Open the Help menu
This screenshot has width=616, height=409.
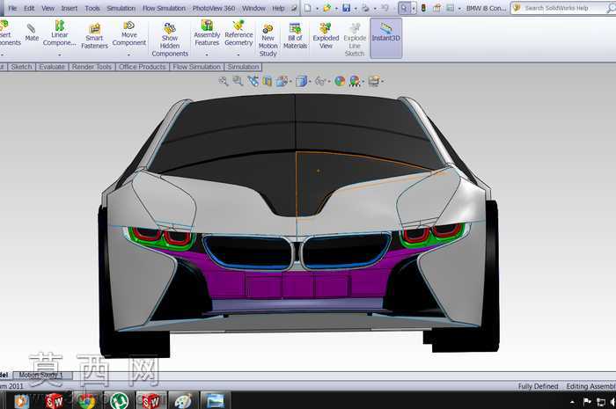point(279,8)
